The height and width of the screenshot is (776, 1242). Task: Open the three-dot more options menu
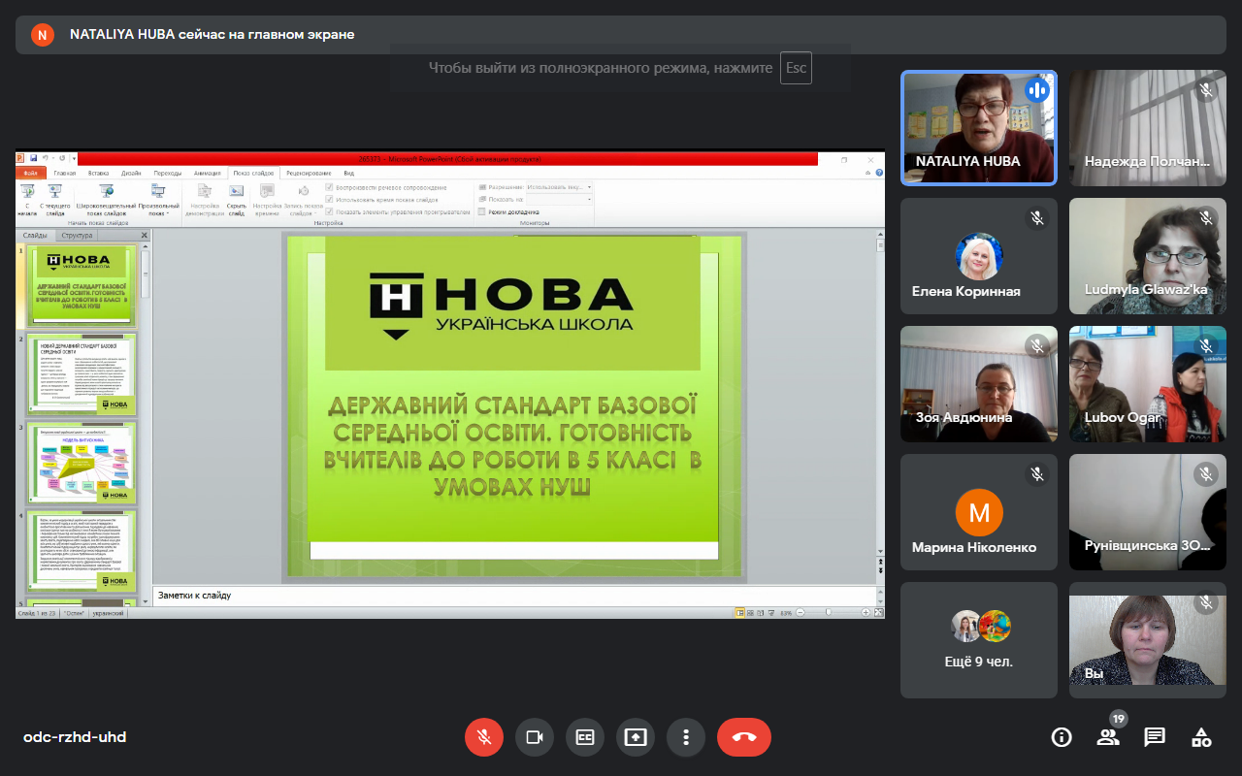tap(686, 737)
